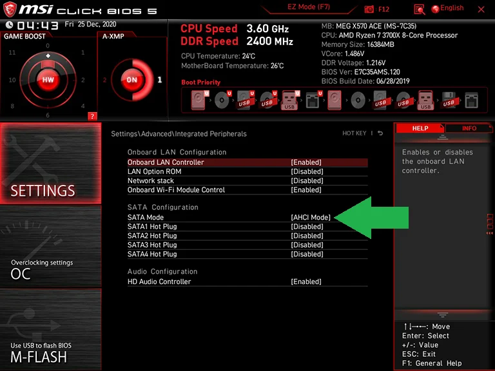This screenshot has width=495, height=371.
Task: Select the legacy hard disk boot icon
Action: [x=335, y=100]
